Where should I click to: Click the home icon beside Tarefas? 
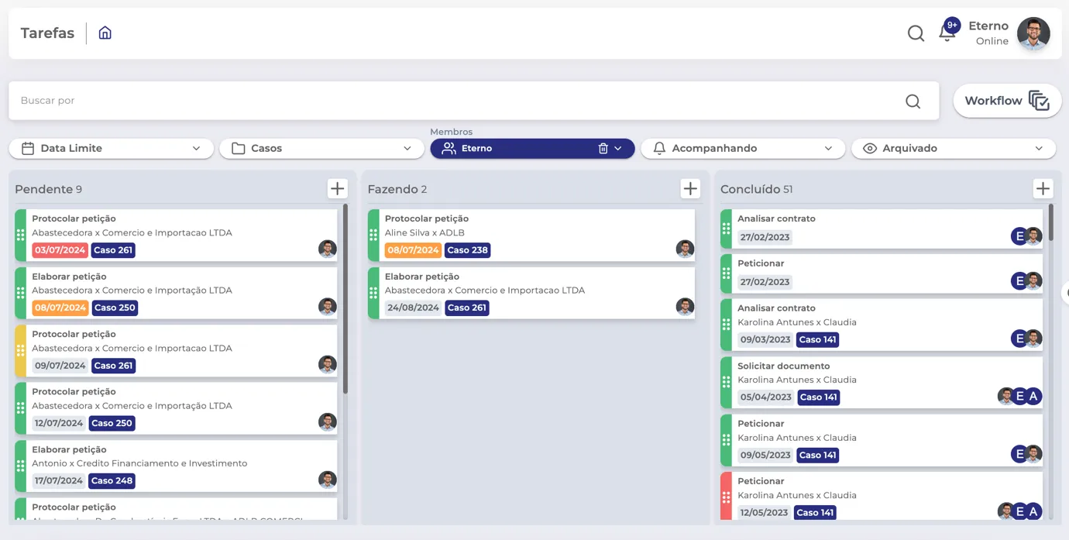[x=105, y=33]
